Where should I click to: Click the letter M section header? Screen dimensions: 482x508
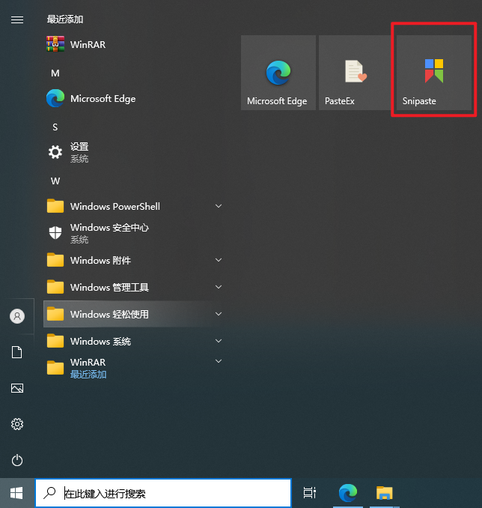pyautogui.click(x=55, y=73)
